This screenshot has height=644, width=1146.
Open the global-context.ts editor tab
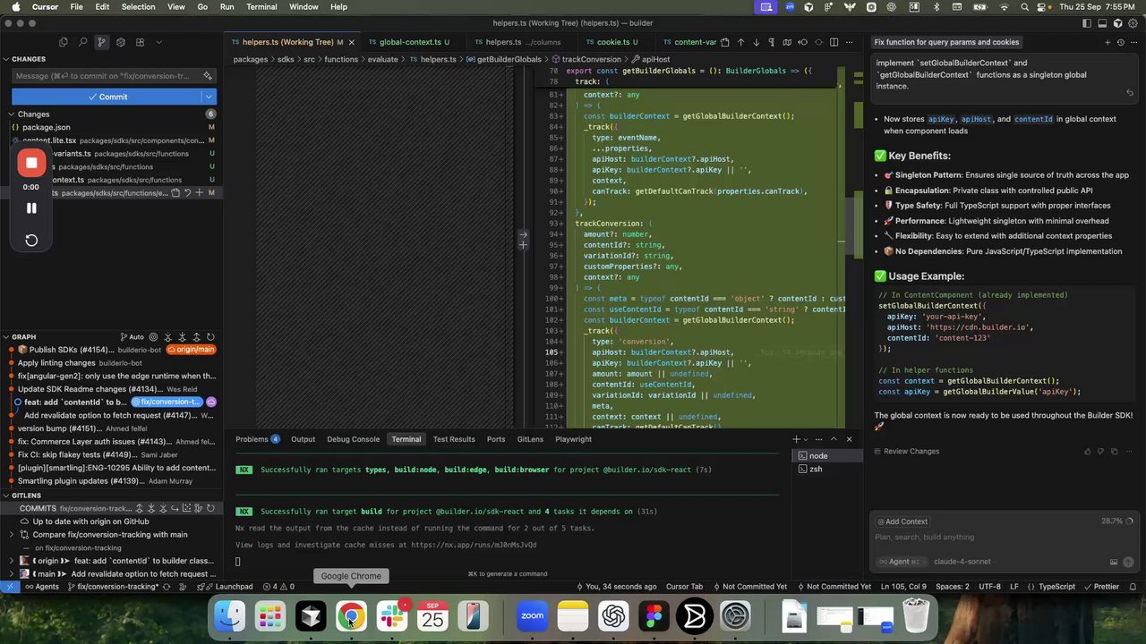tap(409, 42)
